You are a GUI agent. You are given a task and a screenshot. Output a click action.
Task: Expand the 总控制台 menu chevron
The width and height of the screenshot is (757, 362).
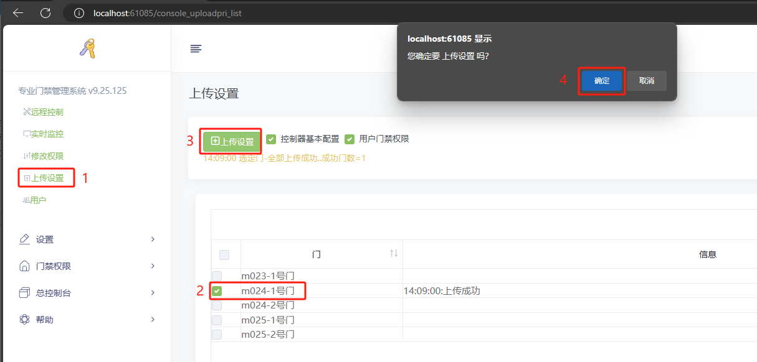point(153,293)
